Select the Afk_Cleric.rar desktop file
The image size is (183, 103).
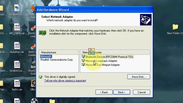[17, 29]
